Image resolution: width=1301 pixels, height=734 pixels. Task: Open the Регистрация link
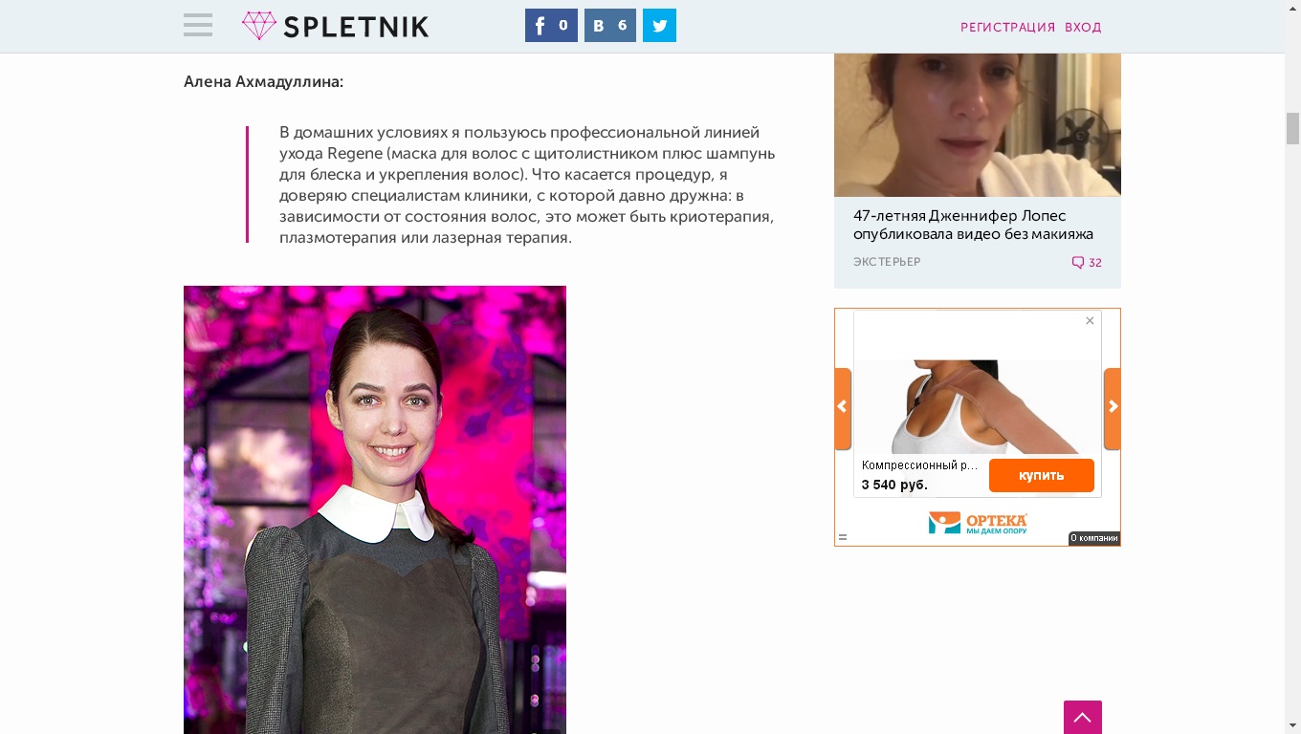[1007, 28]
